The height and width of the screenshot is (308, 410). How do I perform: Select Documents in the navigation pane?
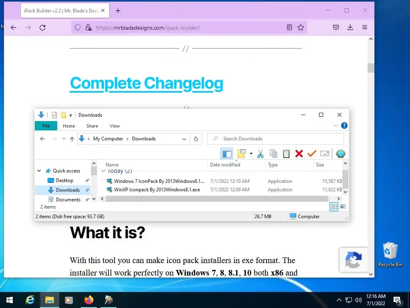pos(68,200)
